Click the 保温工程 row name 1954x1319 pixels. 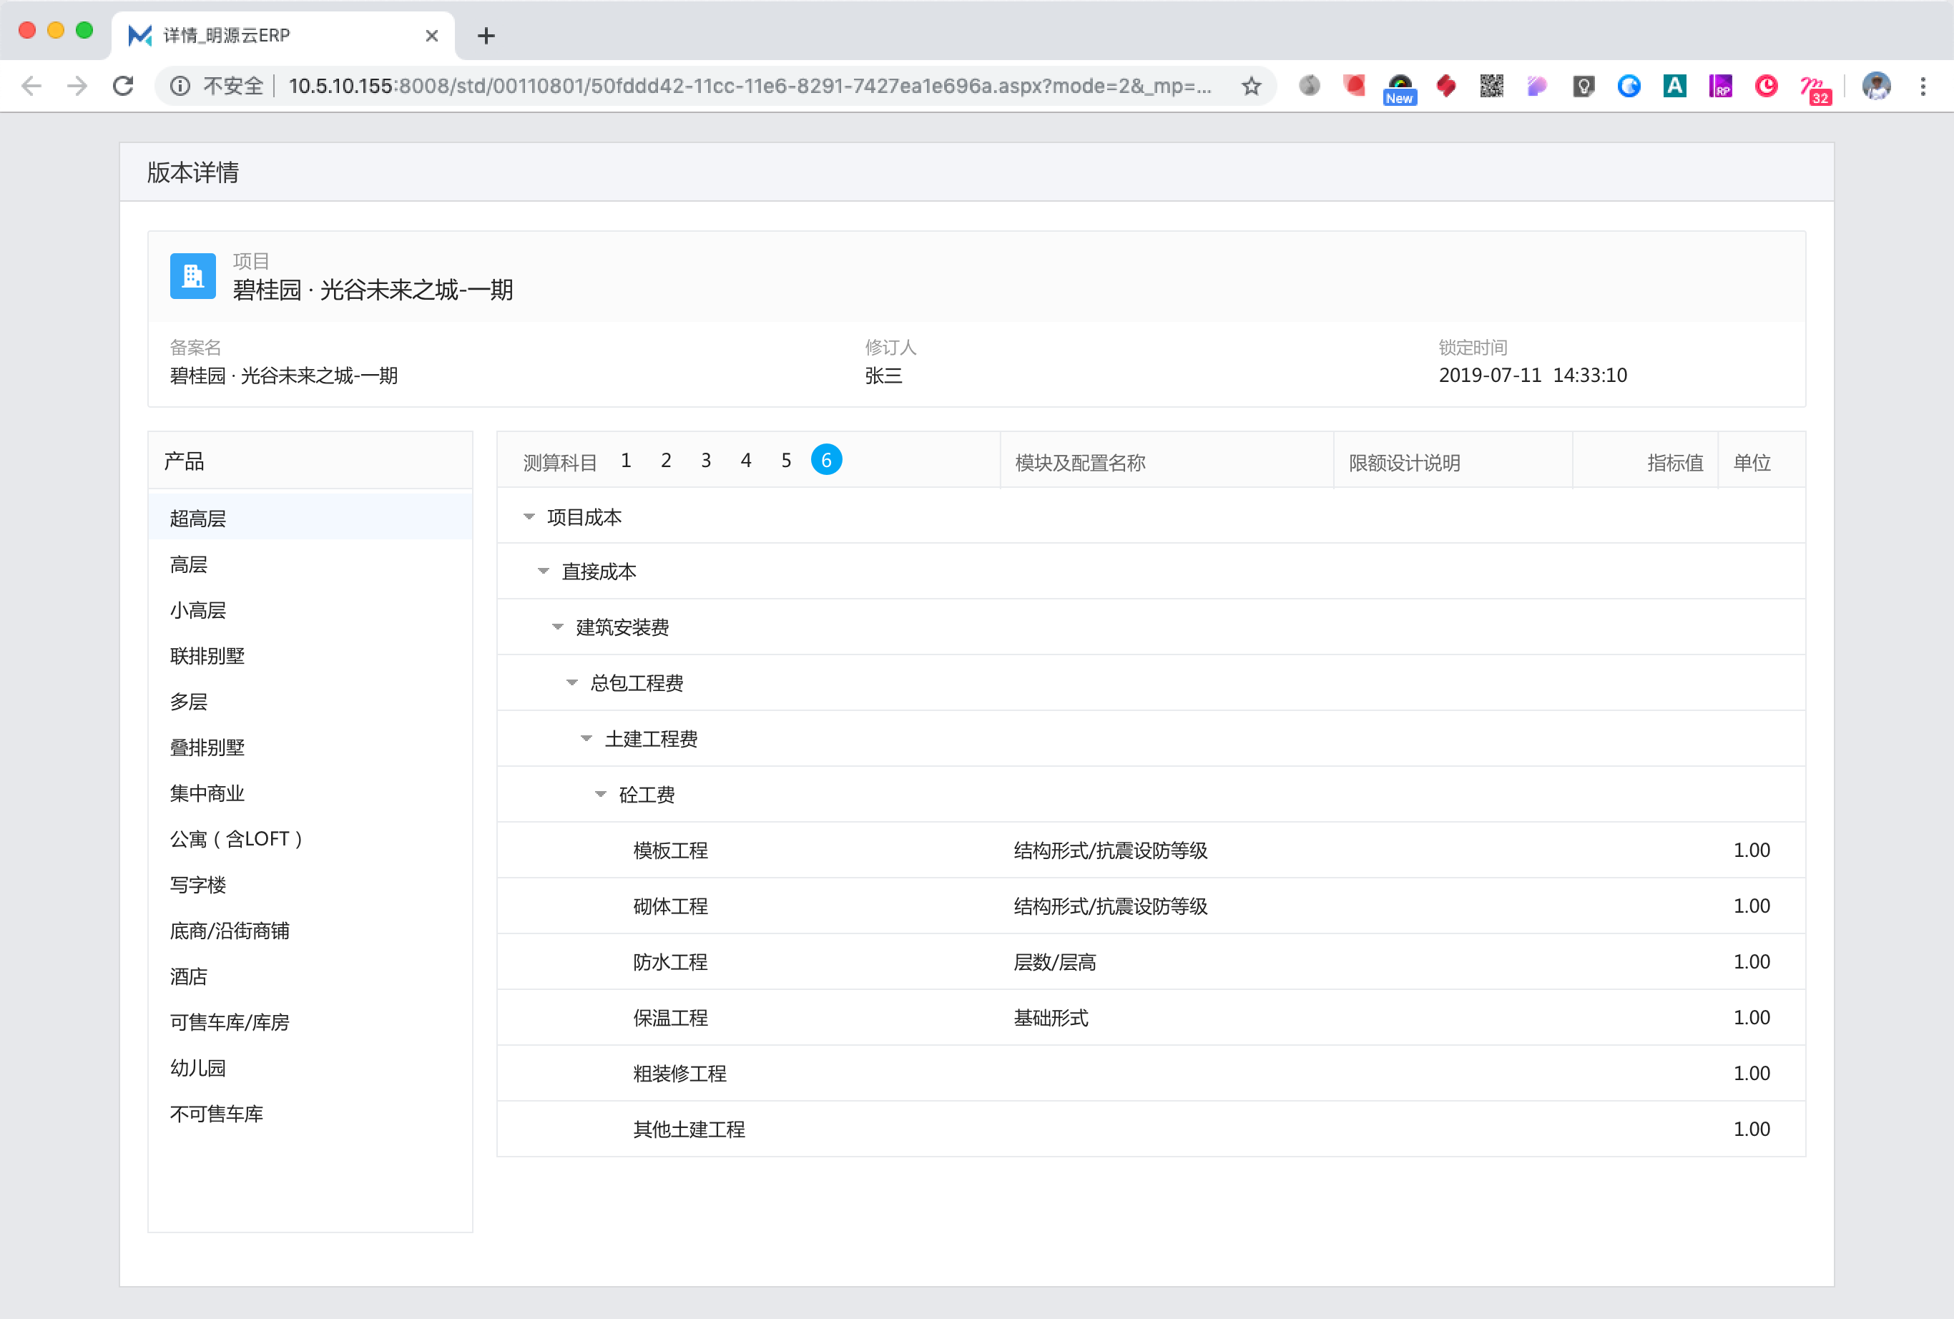pyautogui.click(x=670, y=1018)
